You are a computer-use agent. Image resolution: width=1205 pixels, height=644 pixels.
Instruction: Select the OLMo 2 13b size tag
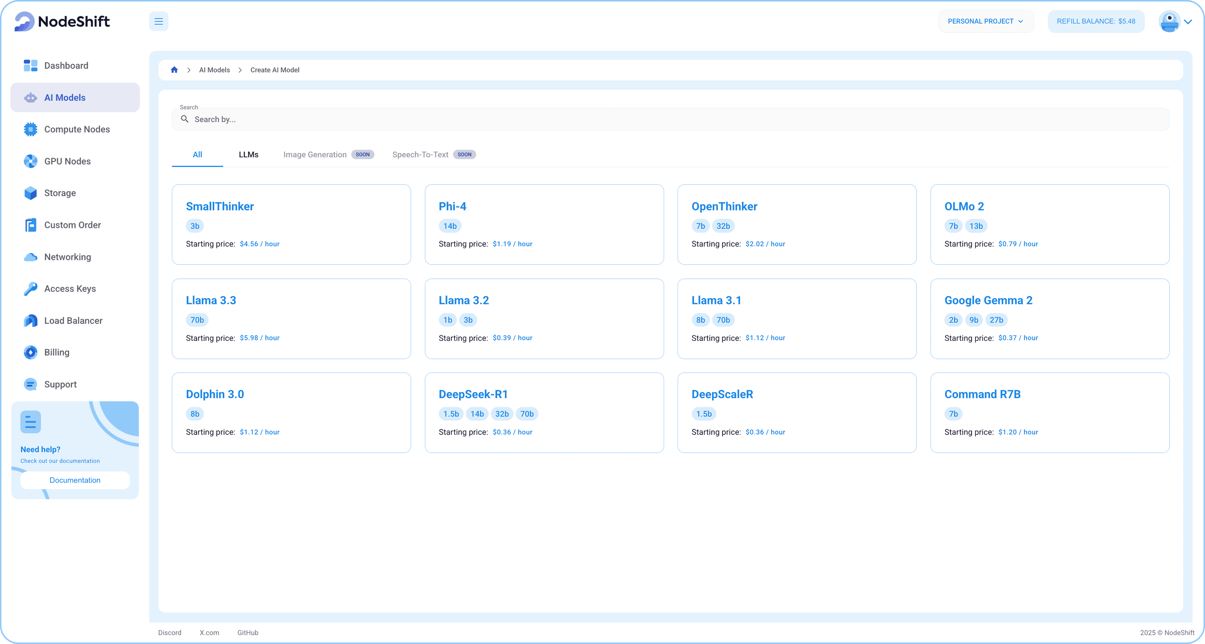[976, 226]
